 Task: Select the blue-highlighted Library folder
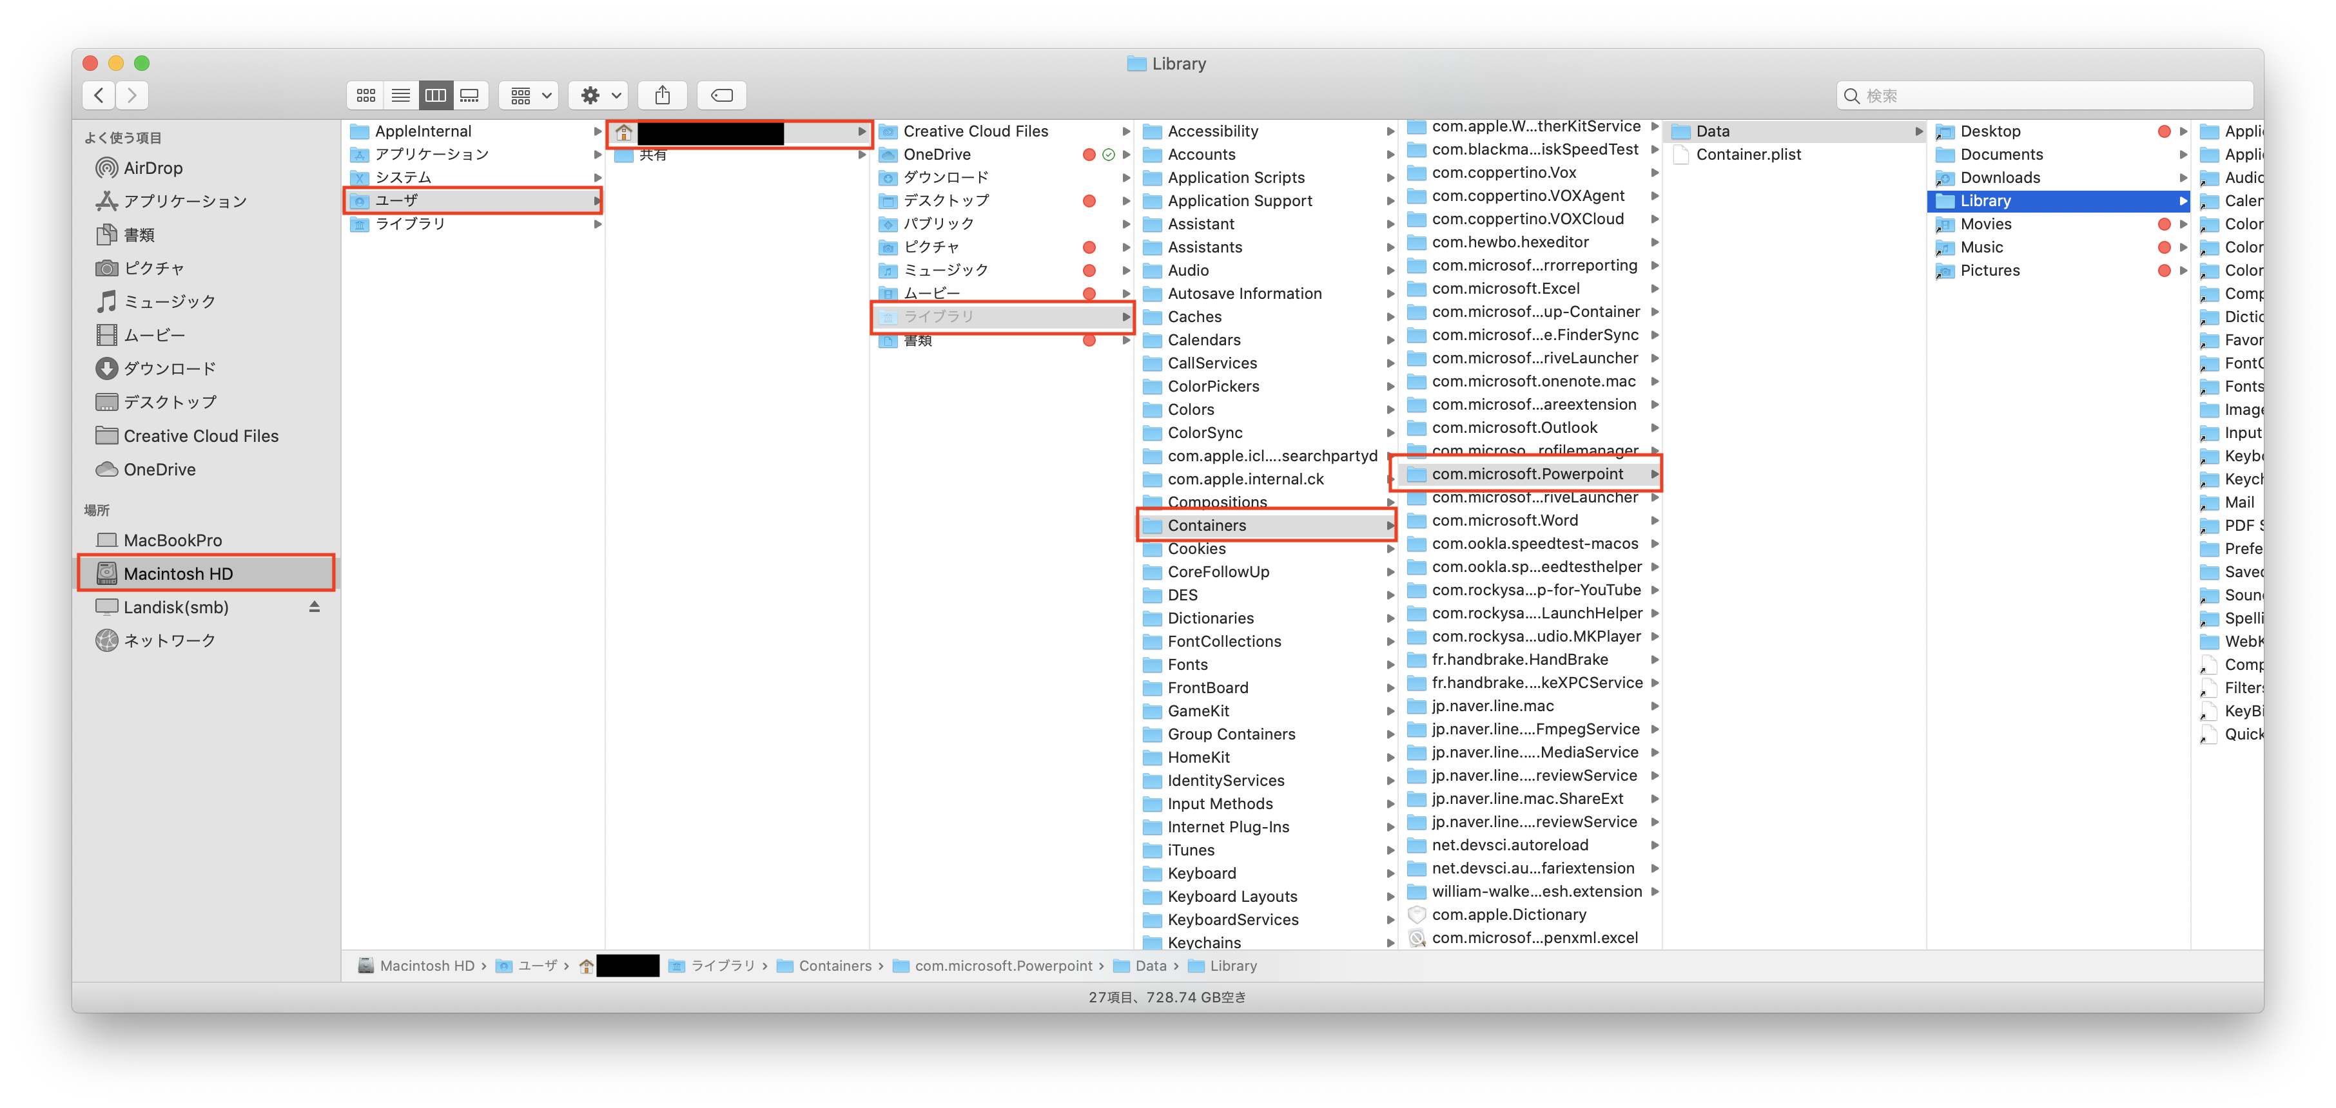coord(1985,201)
